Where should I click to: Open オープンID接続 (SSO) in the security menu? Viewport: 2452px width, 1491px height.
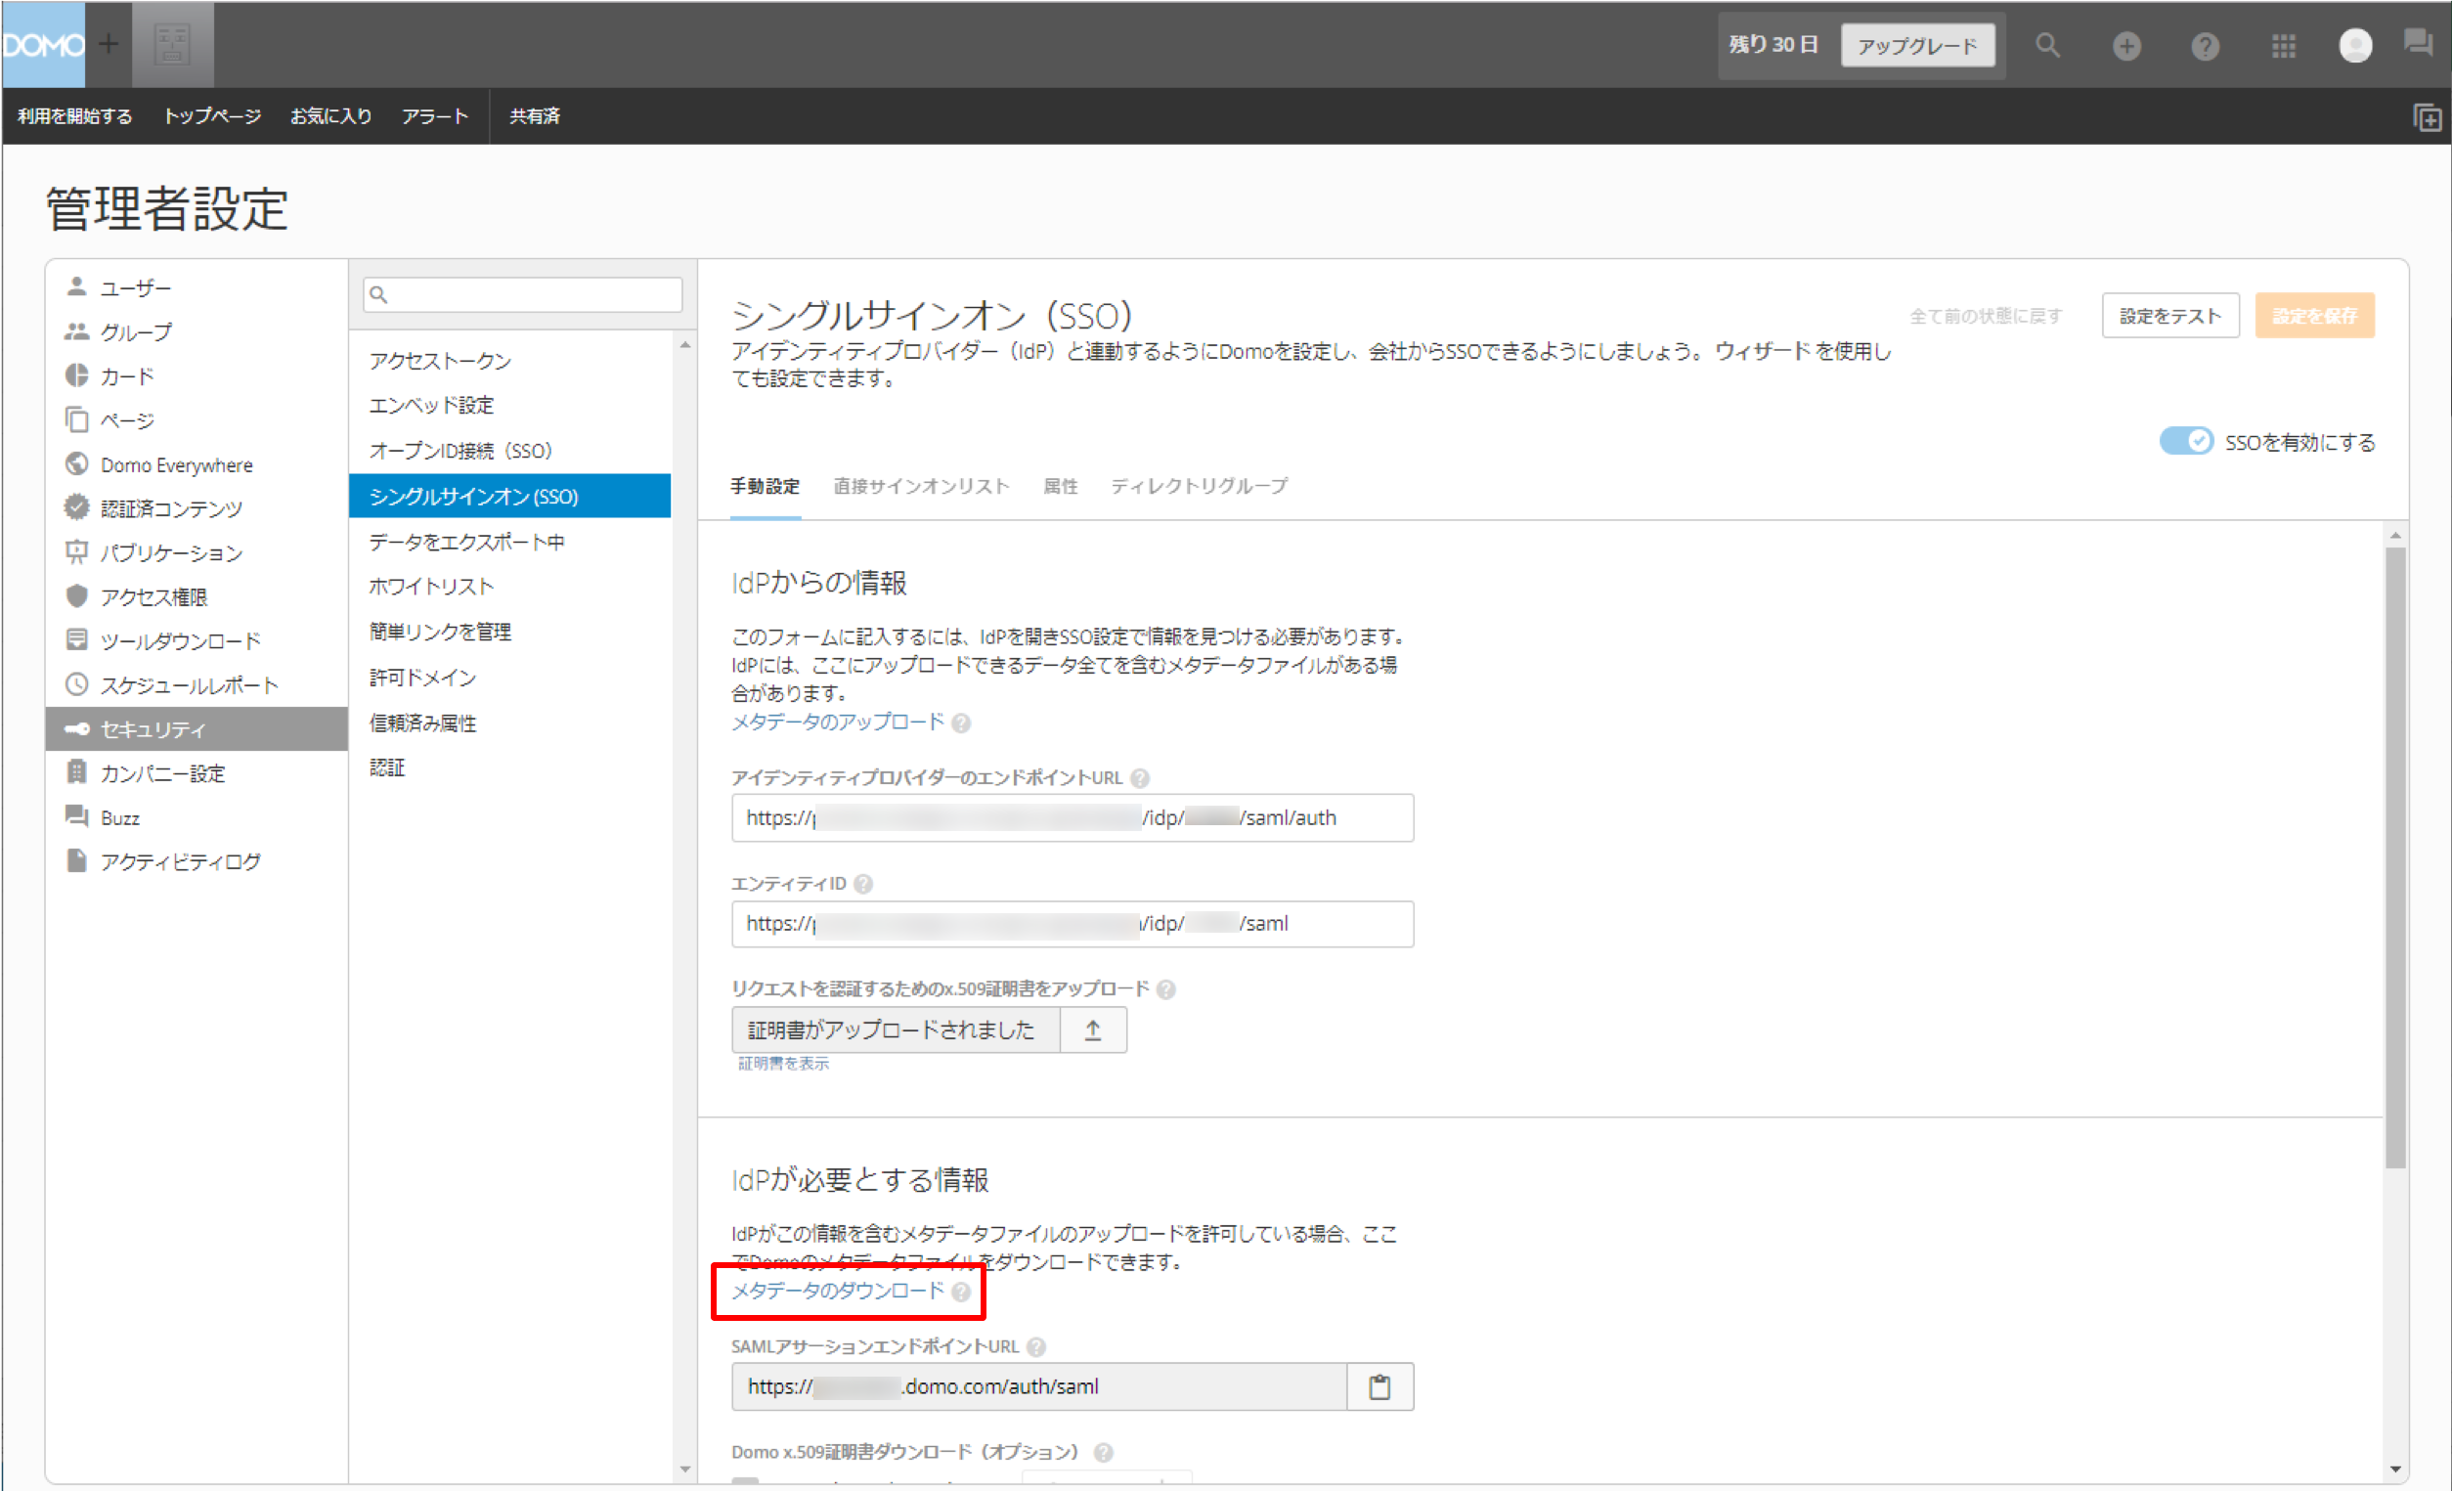pos(509,451)
